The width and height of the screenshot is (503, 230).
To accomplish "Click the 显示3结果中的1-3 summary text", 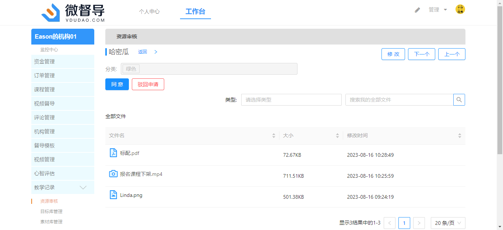I will coord(360,223).
